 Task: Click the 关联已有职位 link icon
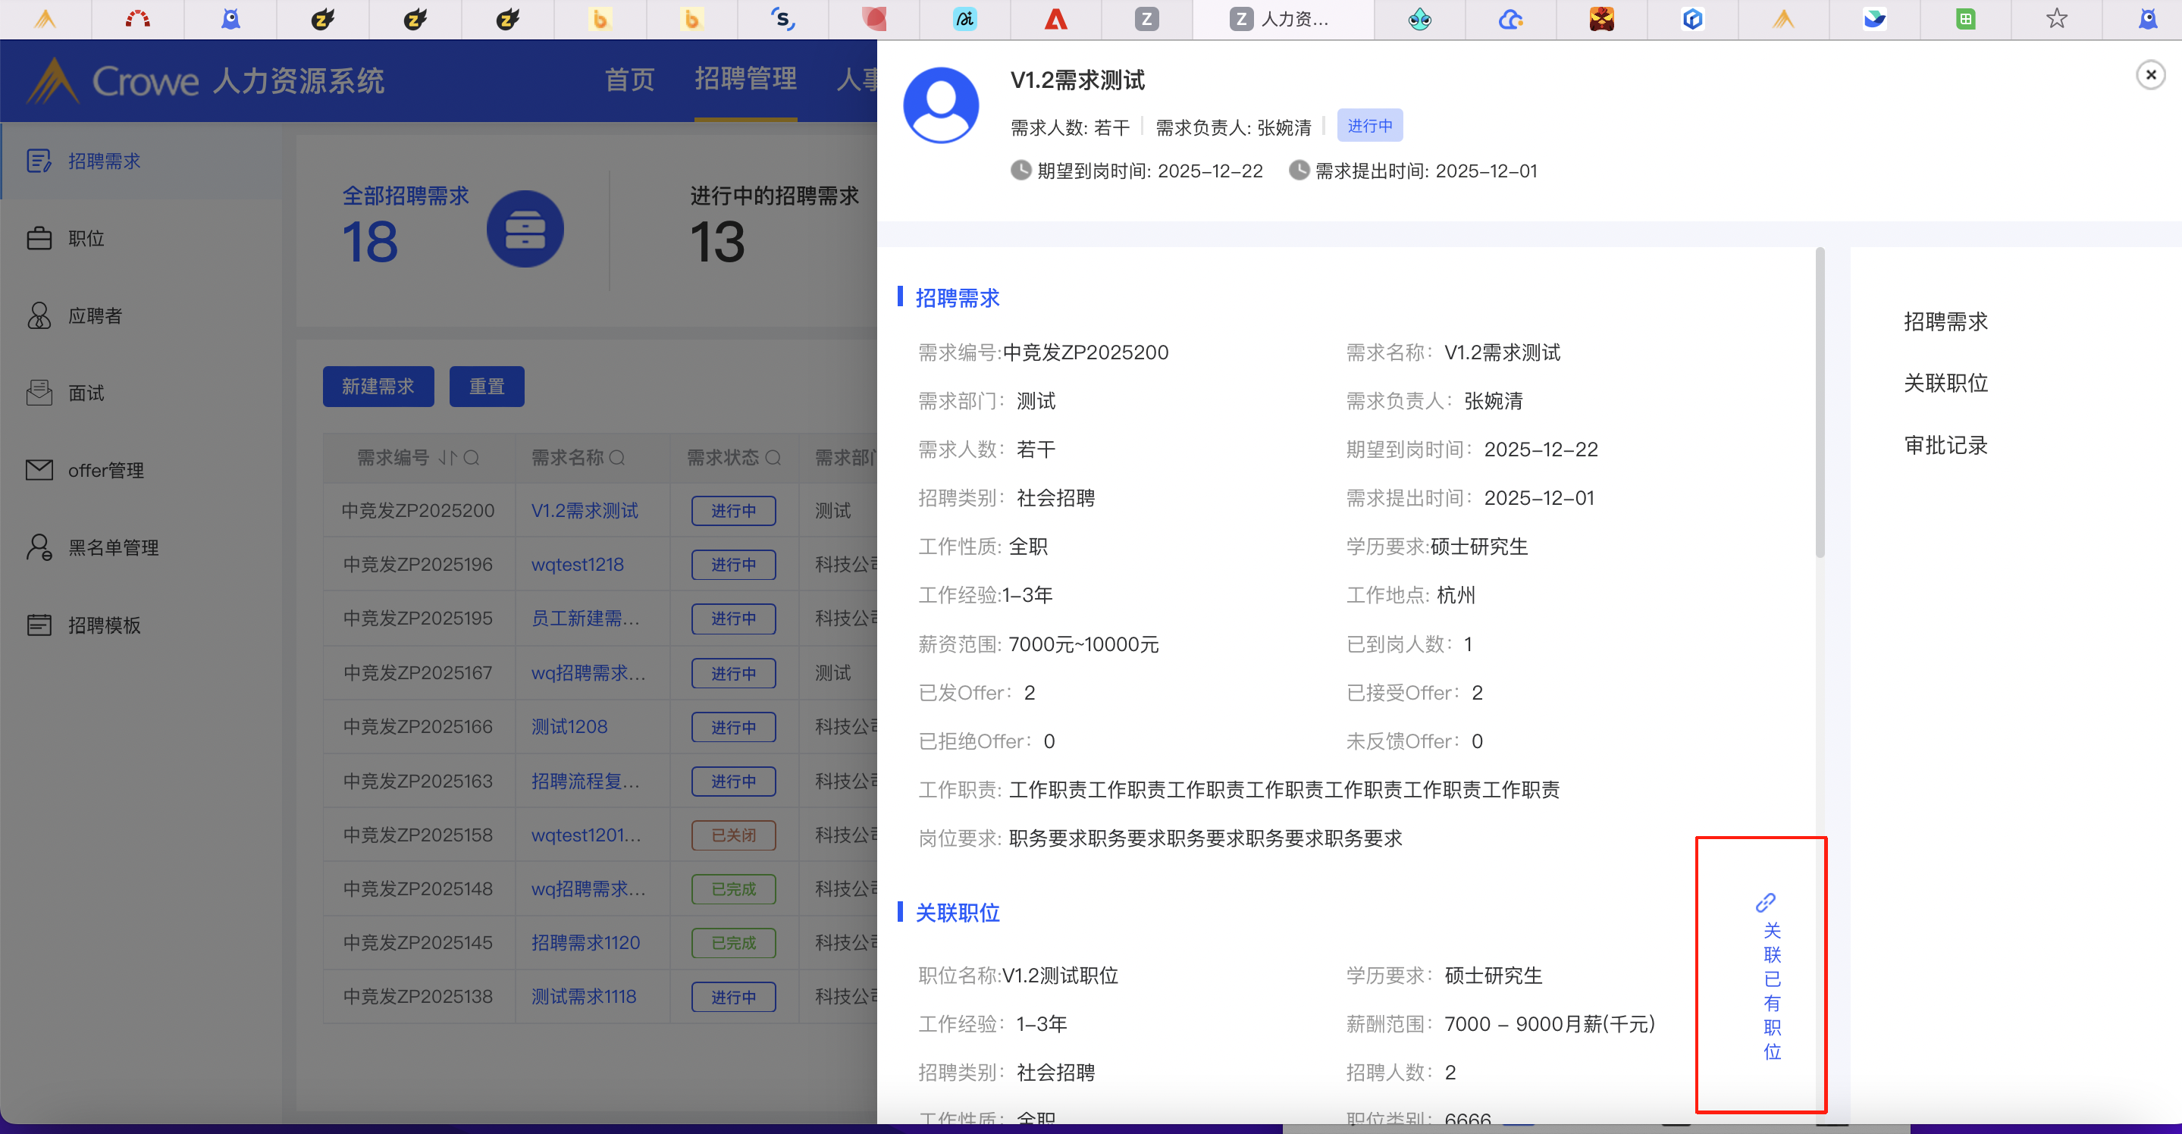[x=1765, y=903]
